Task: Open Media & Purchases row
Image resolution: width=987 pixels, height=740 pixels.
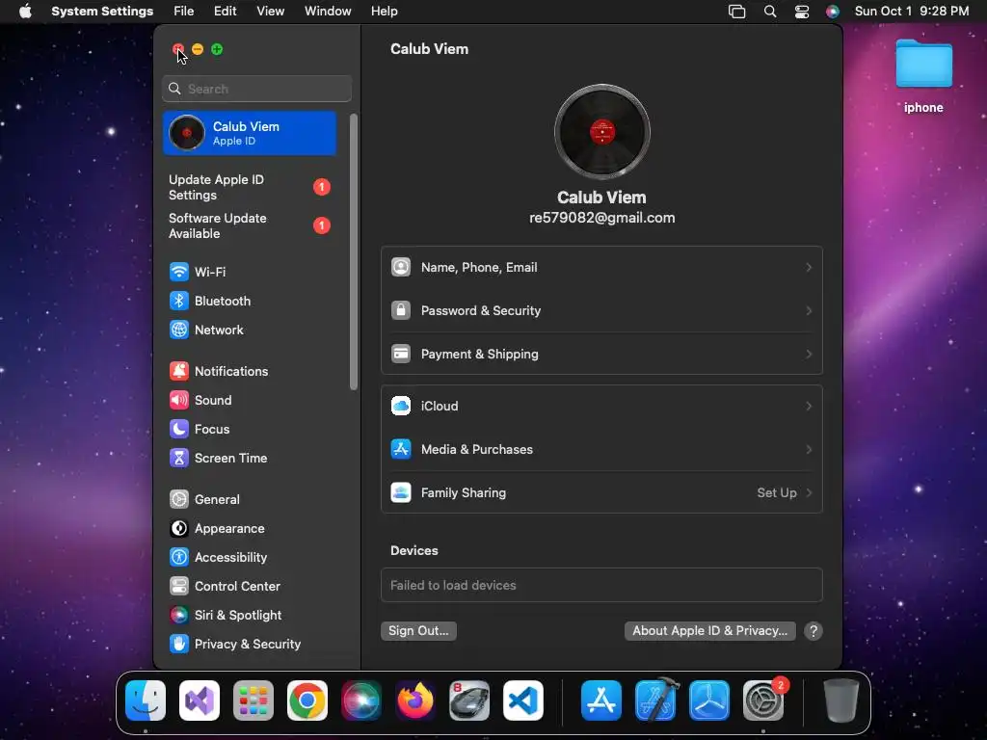Action: pos(601,449)
